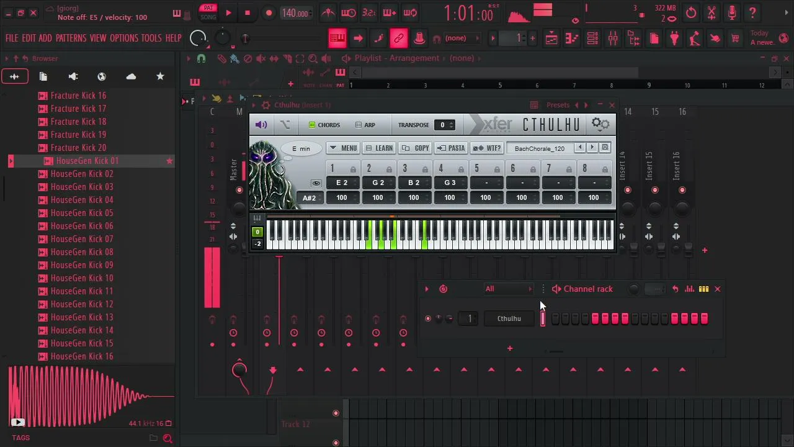The image size is (794, 447).
Task: Click the Cthulhu TRANSPOSE value stepper
Action: tap(445, 125)
